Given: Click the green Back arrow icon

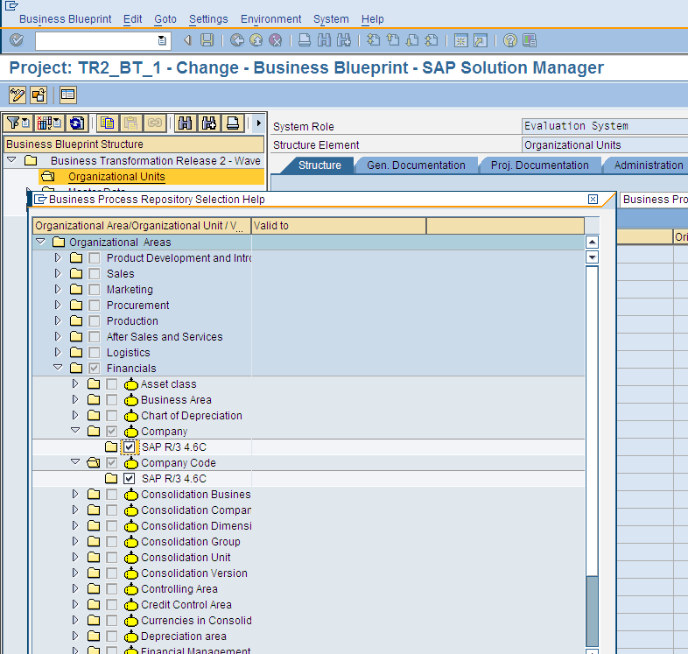Looking at the screenshot, I should pyautogui.click(x=236, y=40).
